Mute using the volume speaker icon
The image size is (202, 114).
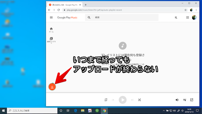click(x=177, y=100)
